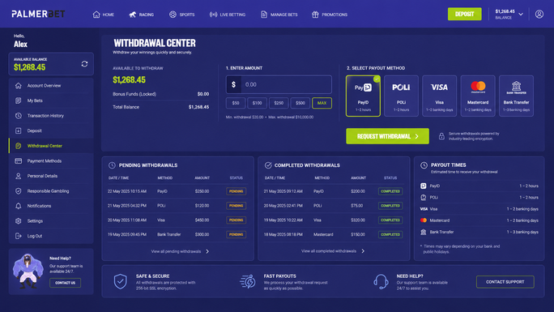The image size is (554, 312).
Task: Click the pending $450.00 Visa row
Action: click(x=177, y=220)
